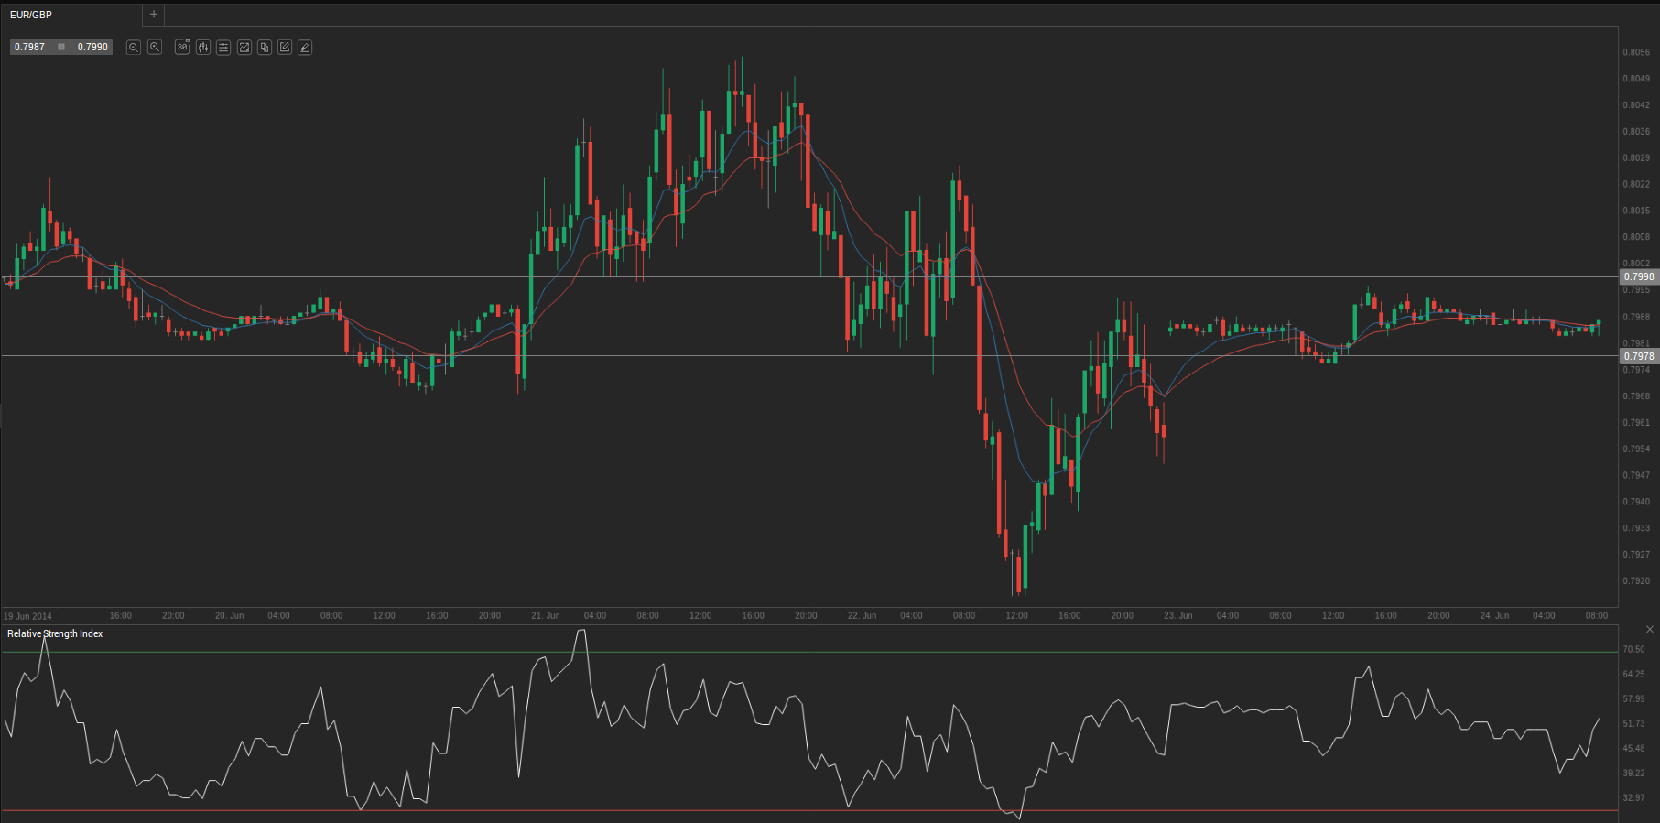This screenshot has width=1660, height=823.
Task: Click the copy chart template icon
Action: 265,48
